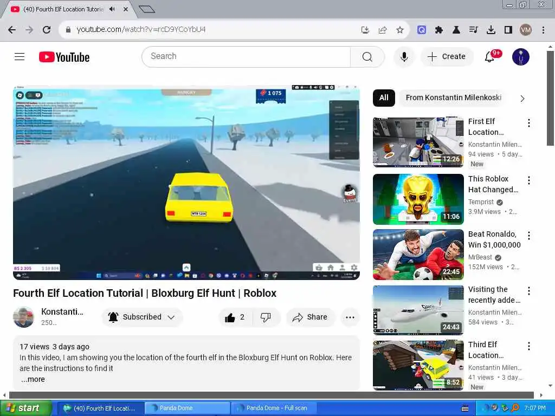Screen dimensions: 555x416
Task: Open Subscribed notification dropdown
Action: pos(143,317)
